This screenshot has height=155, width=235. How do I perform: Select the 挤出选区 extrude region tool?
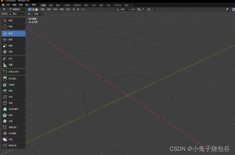(x=13, y=79)
